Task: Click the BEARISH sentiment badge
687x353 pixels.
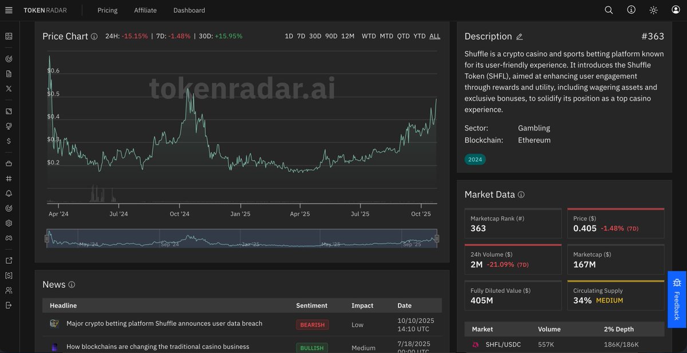Action: pos(313,325)
